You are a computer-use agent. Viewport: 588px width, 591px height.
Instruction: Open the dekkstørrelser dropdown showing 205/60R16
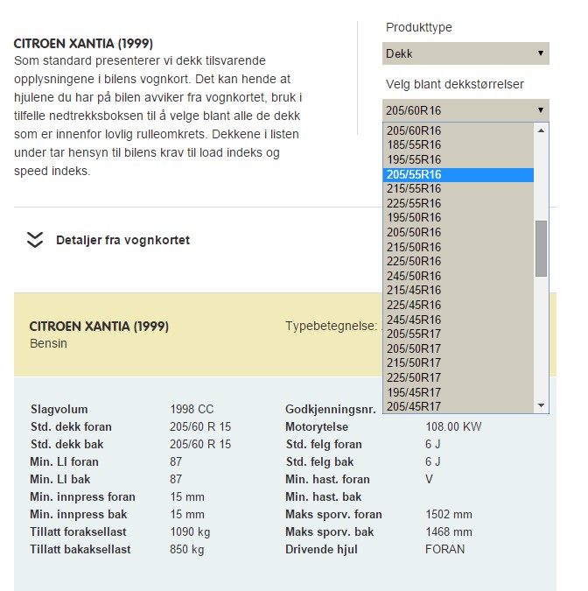tap(465, 110)
